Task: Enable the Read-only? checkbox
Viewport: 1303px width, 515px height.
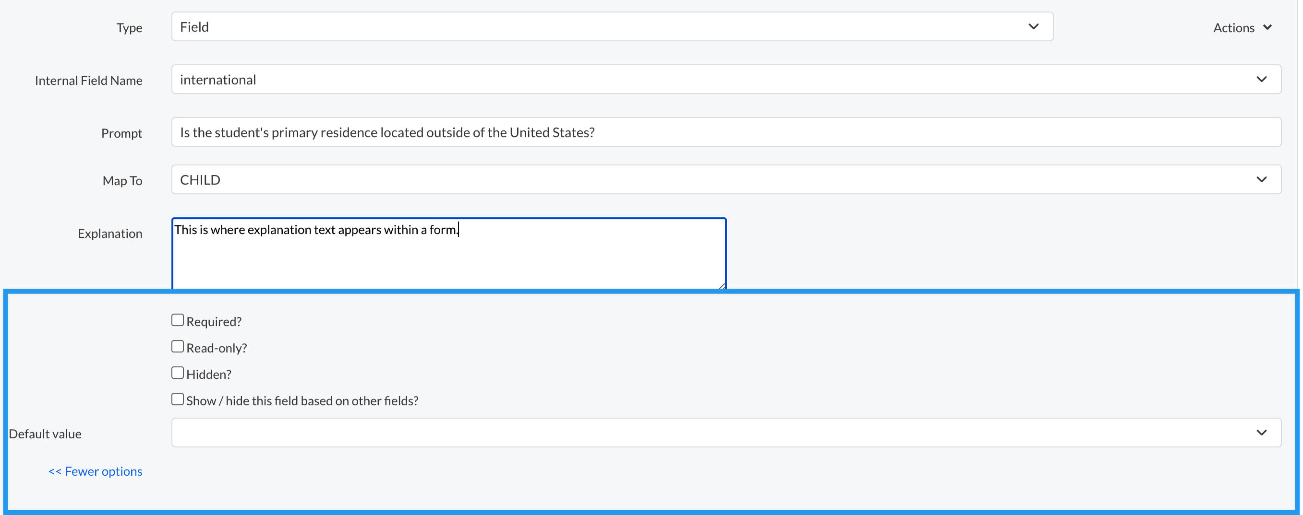Action: 178,347
